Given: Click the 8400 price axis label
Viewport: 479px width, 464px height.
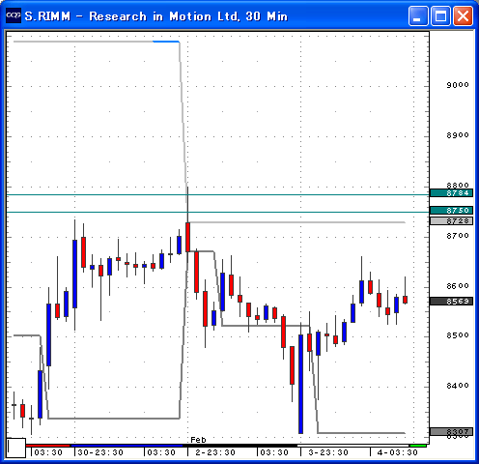Looking at the screenshot, I should coord(458,386).
